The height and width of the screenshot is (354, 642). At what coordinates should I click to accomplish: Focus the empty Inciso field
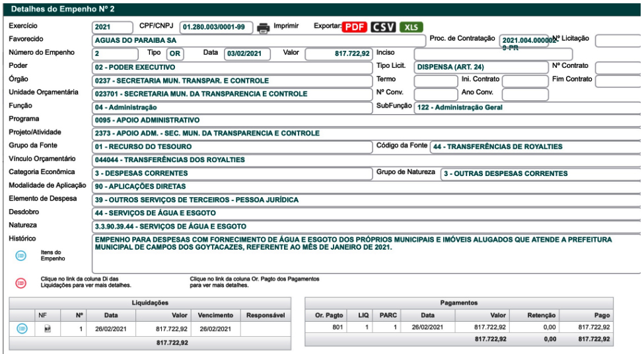[475, 53]
